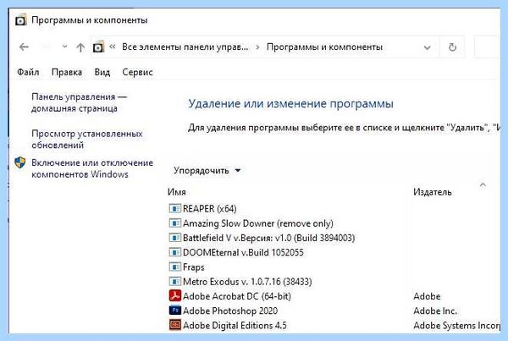Click the Adobe Photoshop 2020 icon
The width and height of the screenshot is (508, 341).
(x=175, y=310)
